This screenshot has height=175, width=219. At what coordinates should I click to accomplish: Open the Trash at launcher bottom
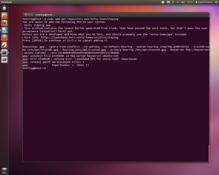coord(4,171)
